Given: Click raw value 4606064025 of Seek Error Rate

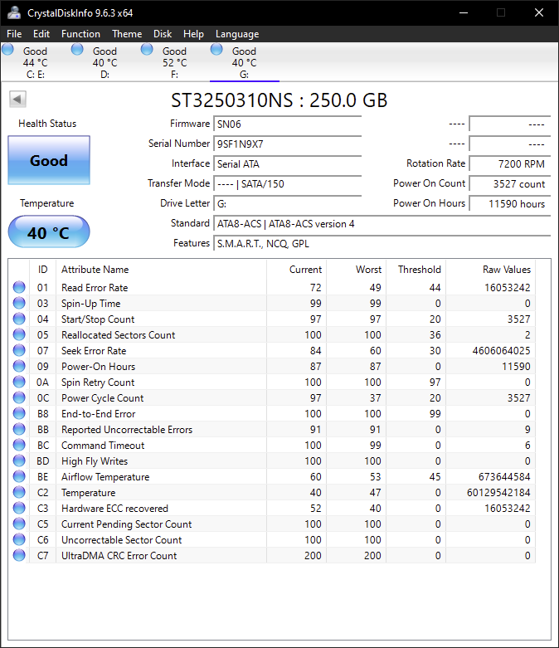Looking at the screenshot, I should pos(501,350).
